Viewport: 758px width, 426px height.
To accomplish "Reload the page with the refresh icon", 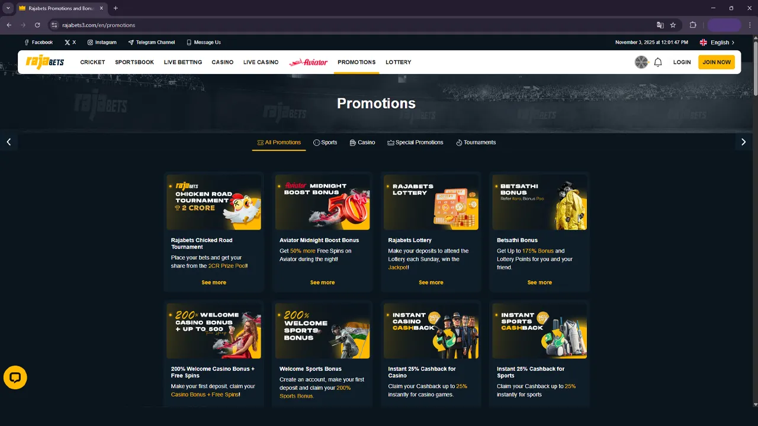I will click(x=37, y=25).
